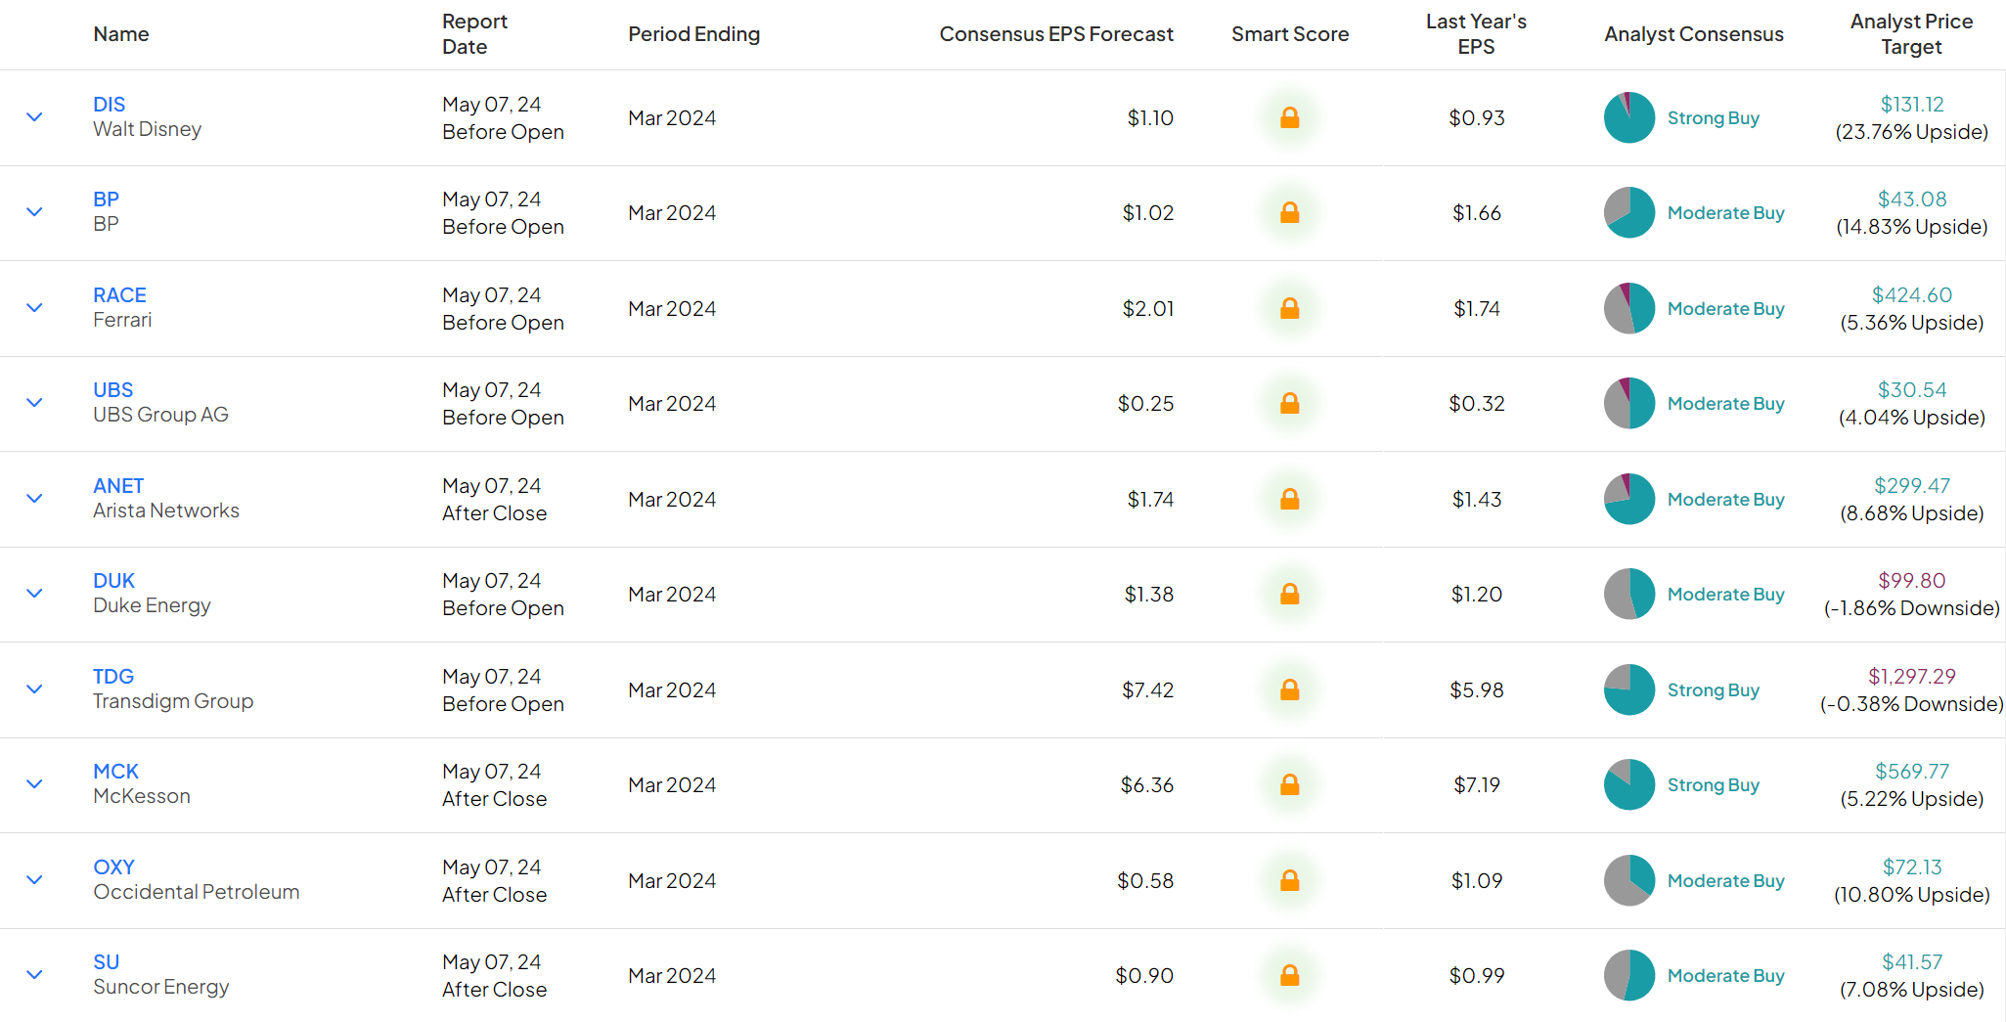2006x1022 pixels.
Task: Expand the DIS Walt Disney row
Action: pos(34,117)
